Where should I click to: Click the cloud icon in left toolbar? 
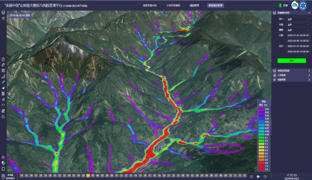[3, 105]
